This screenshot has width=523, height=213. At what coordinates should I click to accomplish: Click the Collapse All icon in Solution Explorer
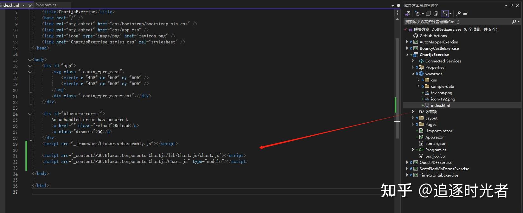pos(428,14)
